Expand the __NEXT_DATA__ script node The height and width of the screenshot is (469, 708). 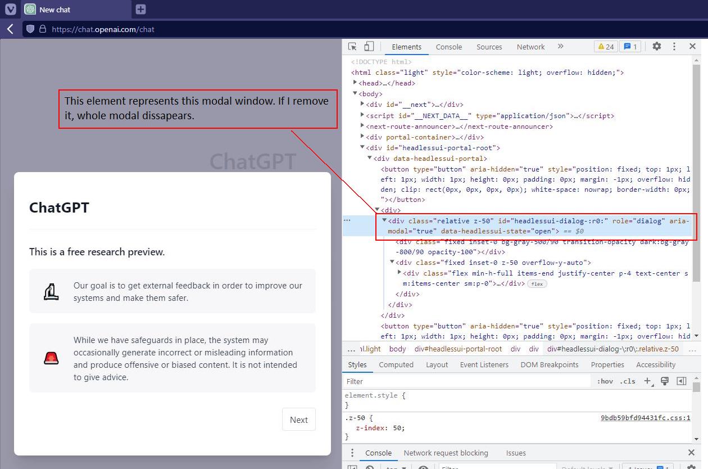(x=362, y=115)
